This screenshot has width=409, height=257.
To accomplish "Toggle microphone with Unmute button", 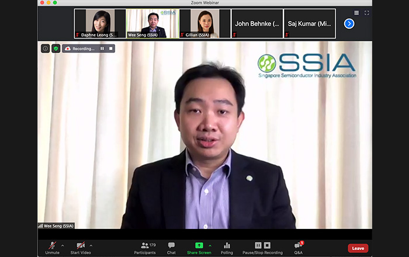I will click(x=52, y=248).
